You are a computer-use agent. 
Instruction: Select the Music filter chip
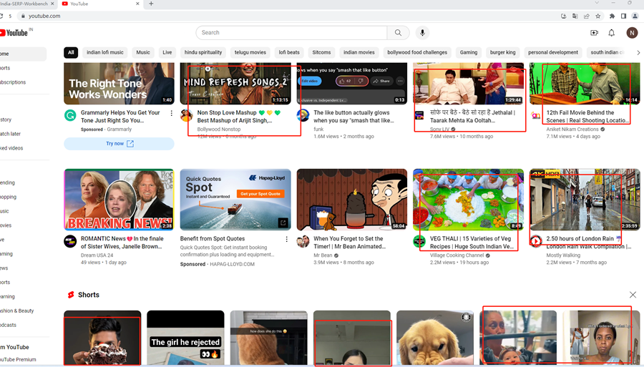tap(143, 52)
